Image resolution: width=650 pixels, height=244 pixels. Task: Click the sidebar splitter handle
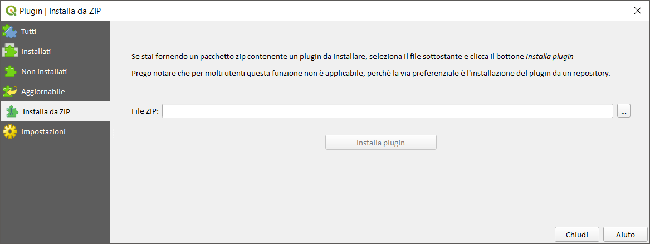pos(113,132)
